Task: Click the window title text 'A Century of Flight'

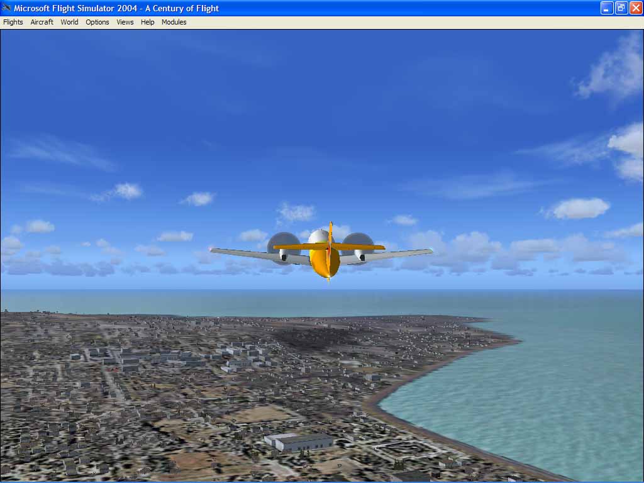Action: pos(182,8)
